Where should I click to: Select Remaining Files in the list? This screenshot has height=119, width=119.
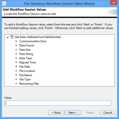coord(29,84)
